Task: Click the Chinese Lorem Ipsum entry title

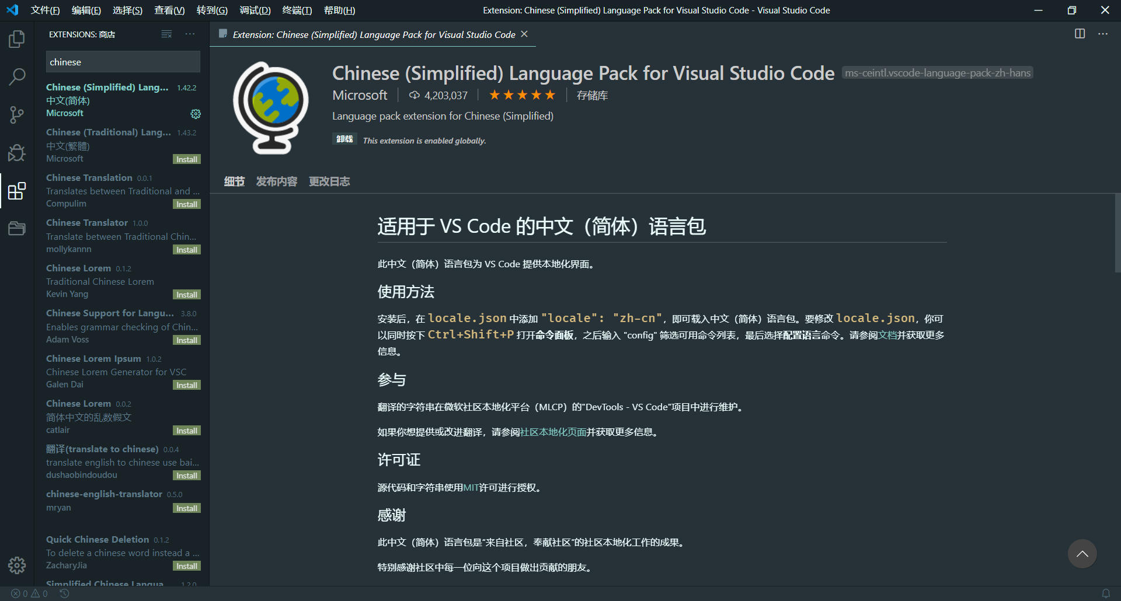Action: coord(93,359)
